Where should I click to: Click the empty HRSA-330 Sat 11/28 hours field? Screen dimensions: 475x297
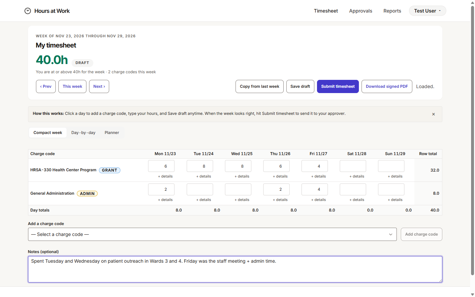(x=353, y=166)
